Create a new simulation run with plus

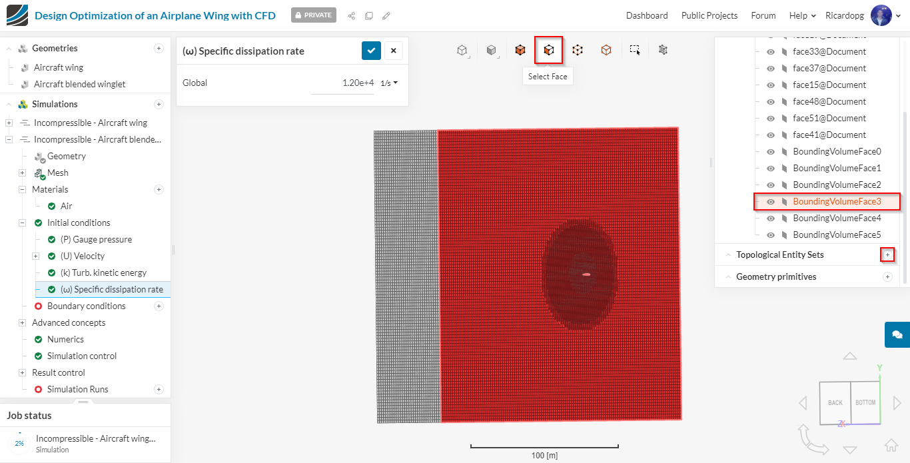[x=159, y=389]
